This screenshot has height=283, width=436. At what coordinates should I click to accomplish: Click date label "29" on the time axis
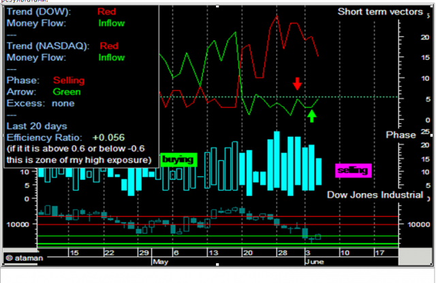(144, 253)
